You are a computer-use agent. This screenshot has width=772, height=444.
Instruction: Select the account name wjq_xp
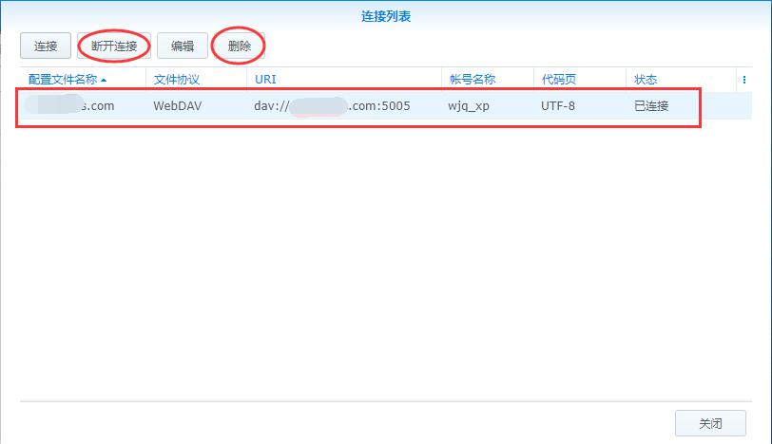pos(468,106)
